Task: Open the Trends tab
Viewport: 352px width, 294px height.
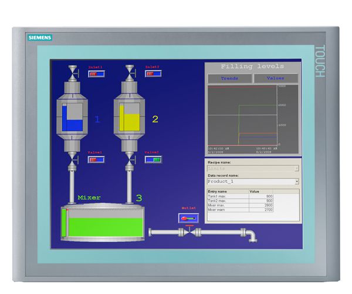Action: point(229,78)
